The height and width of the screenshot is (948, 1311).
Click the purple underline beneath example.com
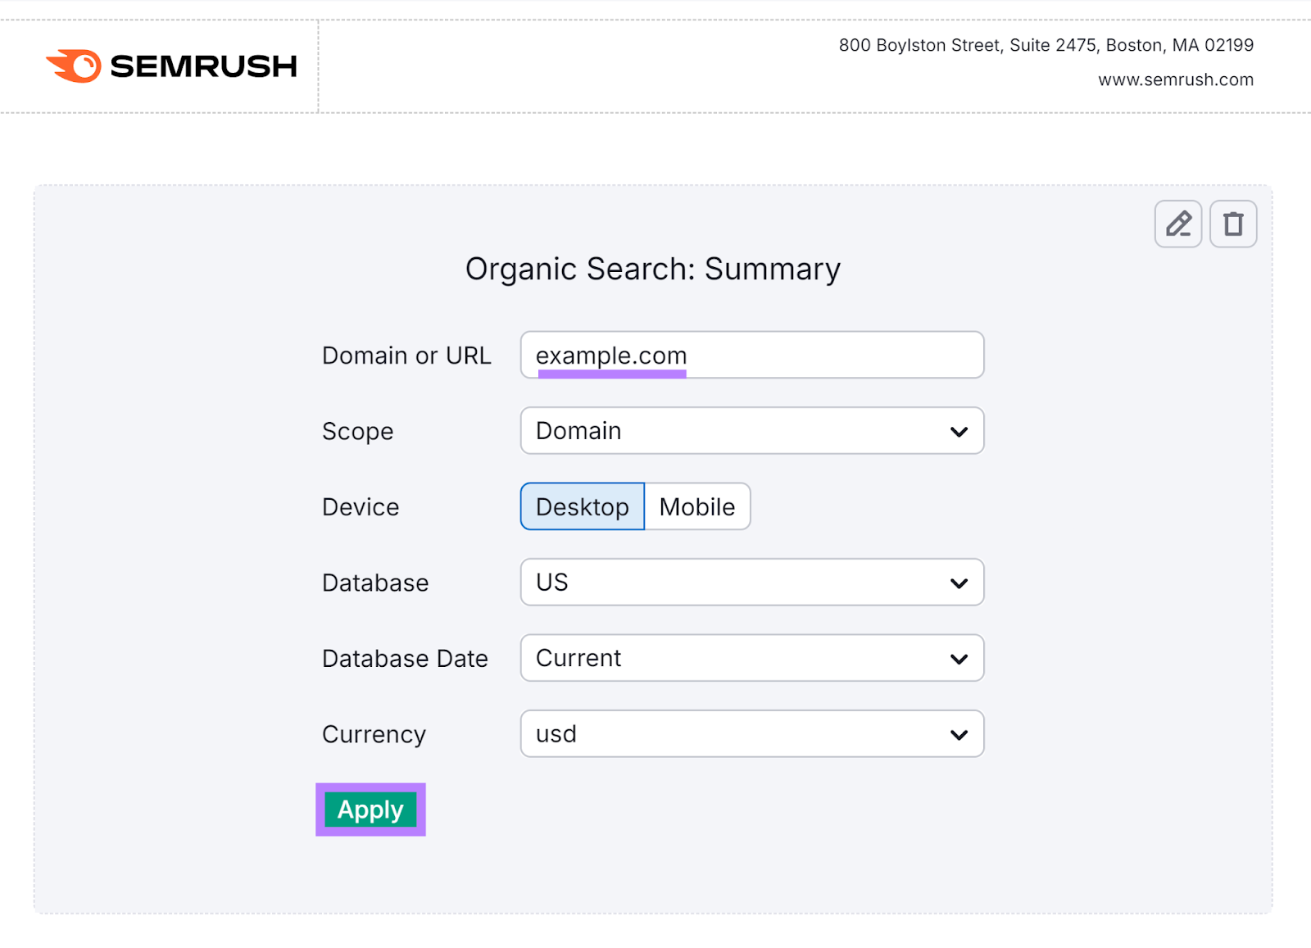[x=612, y=374]
